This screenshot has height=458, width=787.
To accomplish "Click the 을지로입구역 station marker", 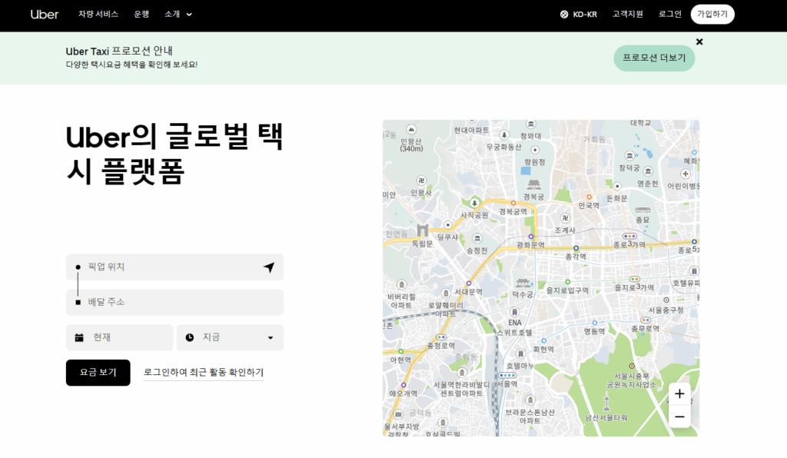I will point(568,282).
